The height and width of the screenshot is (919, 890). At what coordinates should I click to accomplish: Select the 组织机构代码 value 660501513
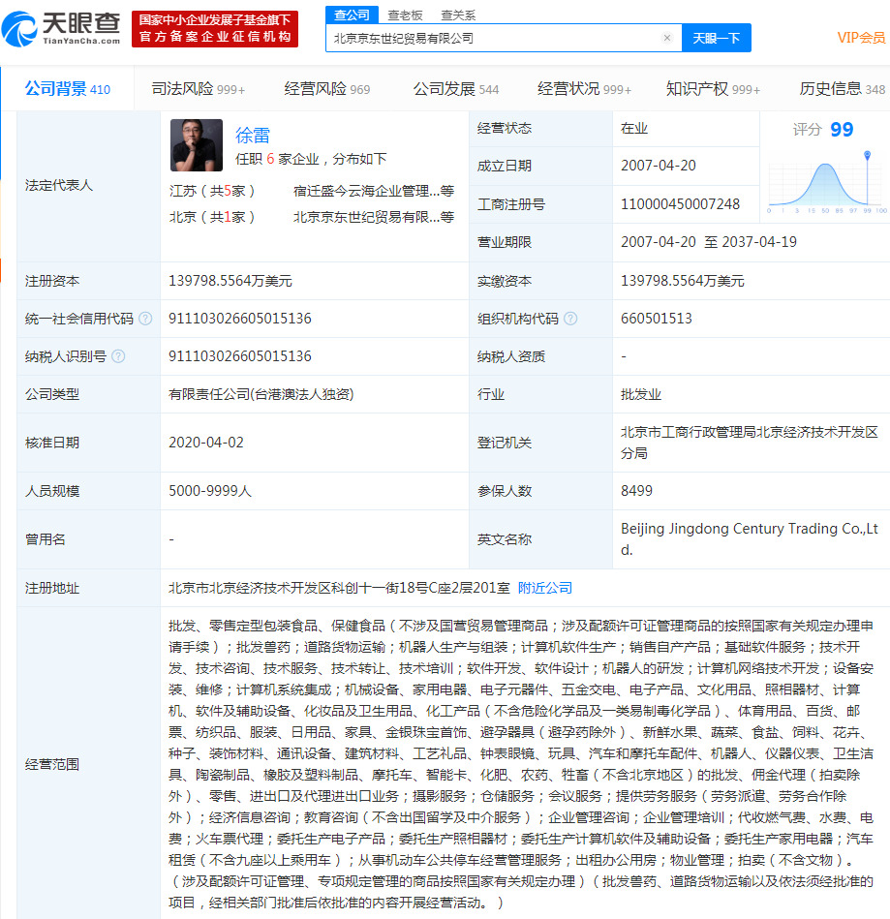pyautogui.click(x=657, y=319)
